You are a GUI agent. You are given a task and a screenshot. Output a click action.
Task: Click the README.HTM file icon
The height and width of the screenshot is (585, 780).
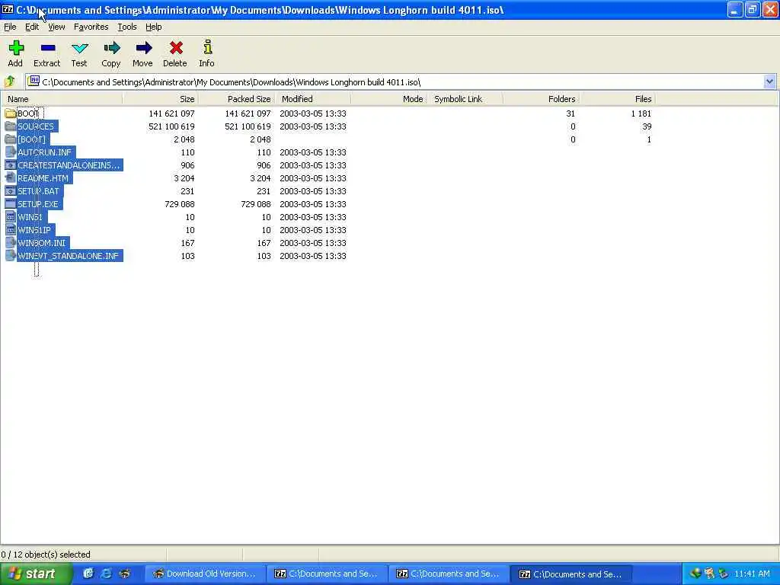pos(10,178)
